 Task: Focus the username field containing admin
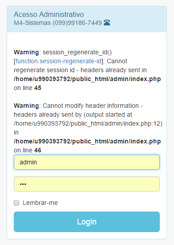point(87,162)
